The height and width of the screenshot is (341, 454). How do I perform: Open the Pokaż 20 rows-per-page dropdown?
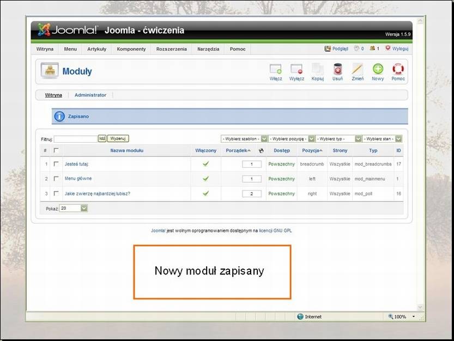point(73,208)
